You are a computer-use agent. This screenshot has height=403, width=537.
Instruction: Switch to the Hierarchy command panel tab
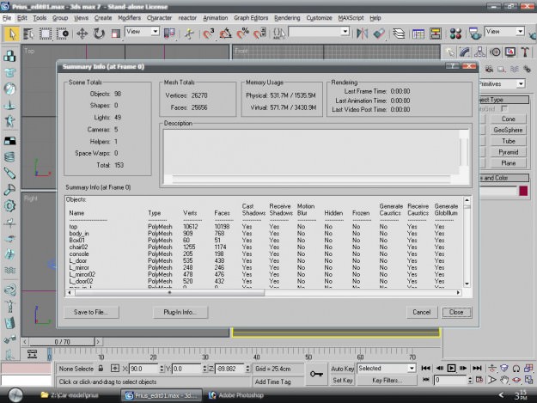tap(479, 52)
